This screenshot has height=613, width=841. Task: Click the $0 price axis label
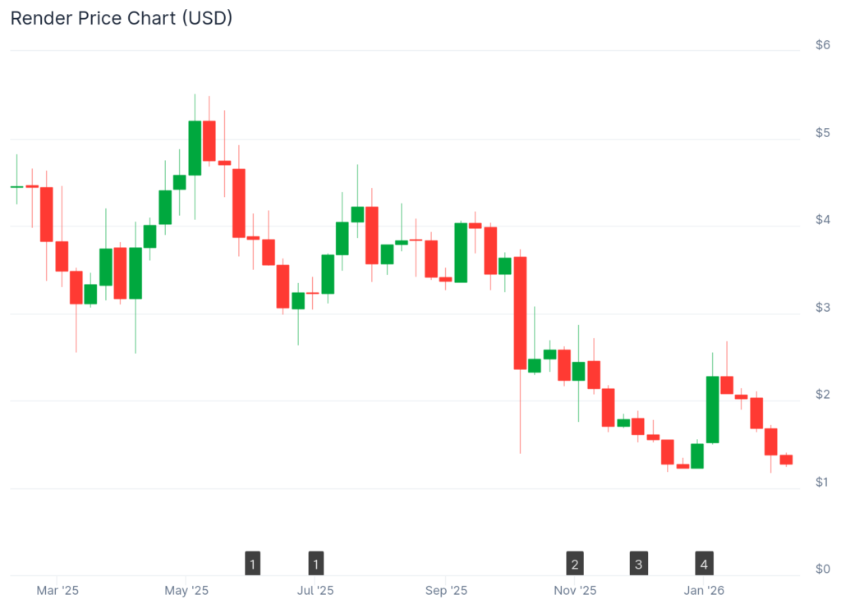tap(822, 569)
